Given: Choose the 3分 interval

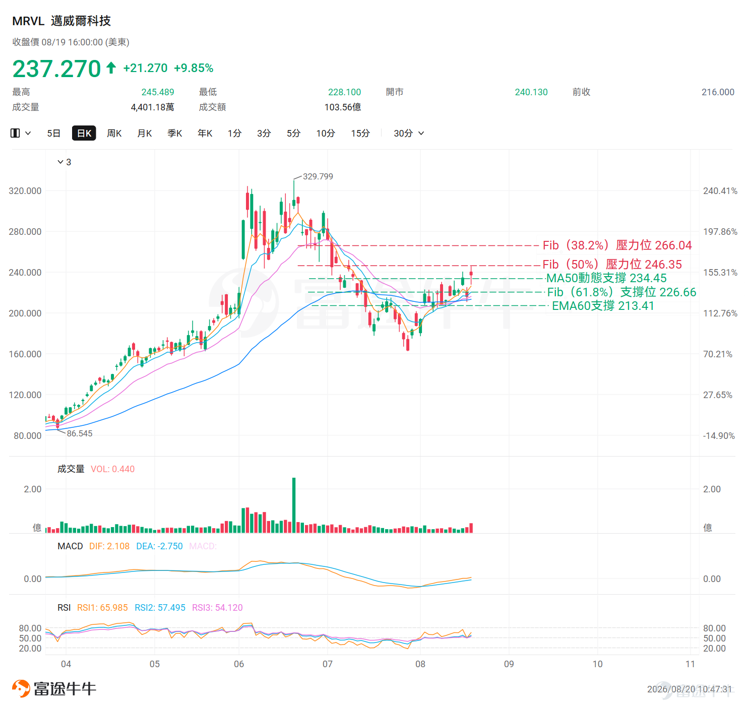Looking at the screenshot, I should click(264, 133).
